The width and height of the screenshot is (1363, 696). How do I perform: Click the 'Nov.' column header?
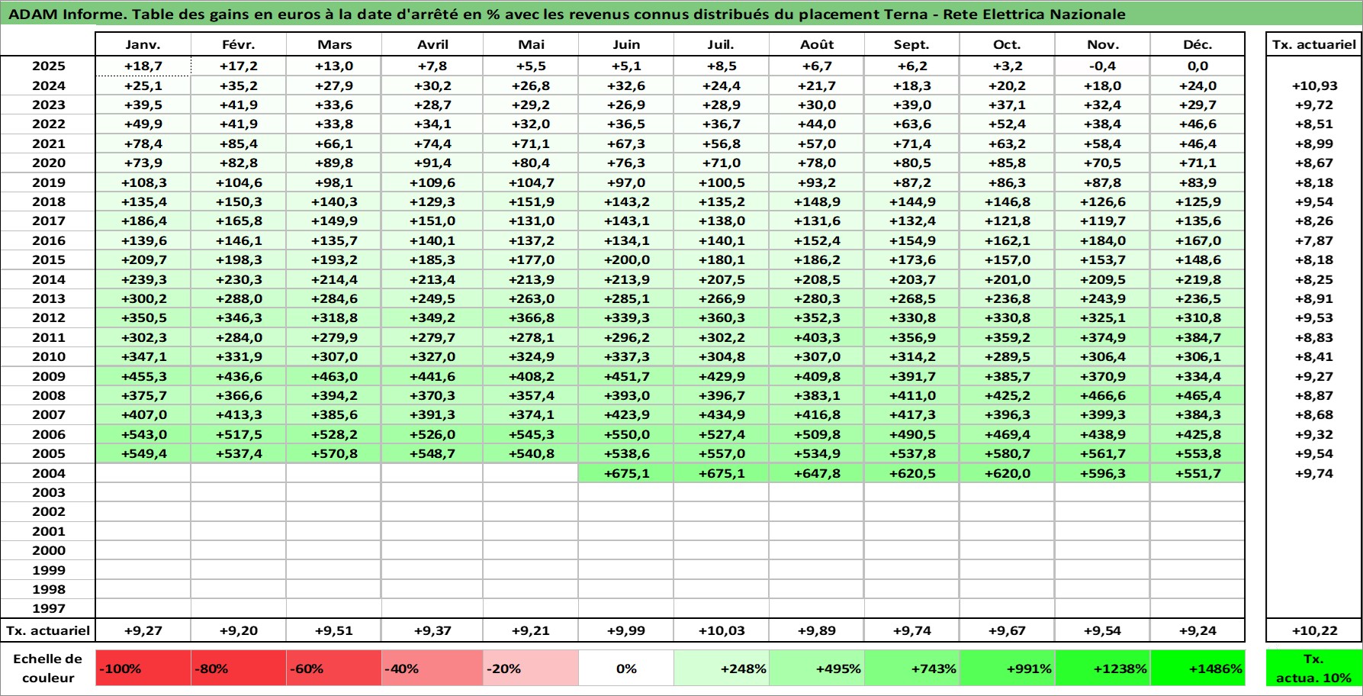point(1103,44)
